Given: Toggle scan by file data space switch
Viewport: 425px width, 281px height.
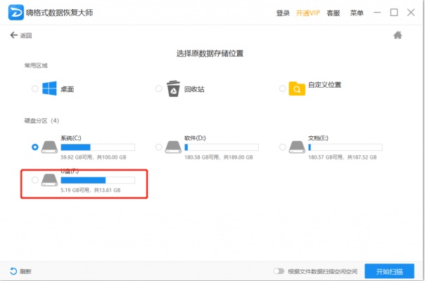Looking at the screenshot, I should (x=279, y=271).
